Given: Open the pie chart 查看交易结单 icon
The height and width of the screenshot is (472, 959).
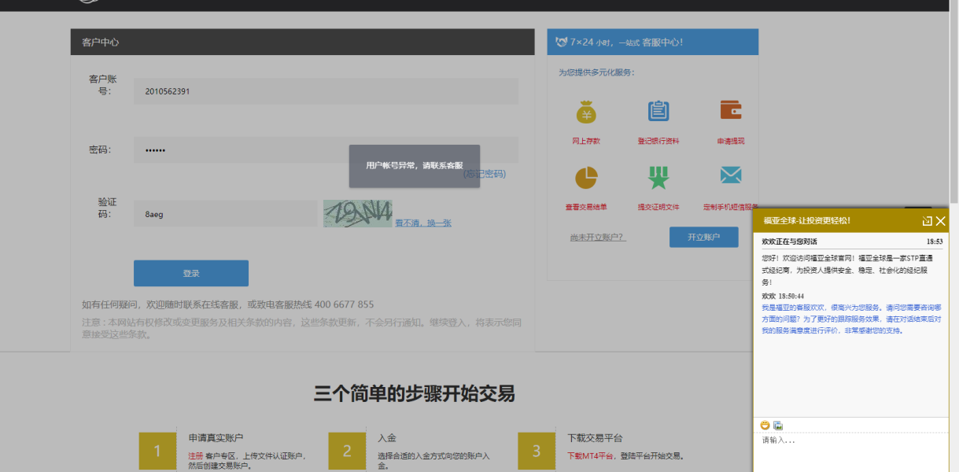Looking at the screenshot, I should coord(586,178).
